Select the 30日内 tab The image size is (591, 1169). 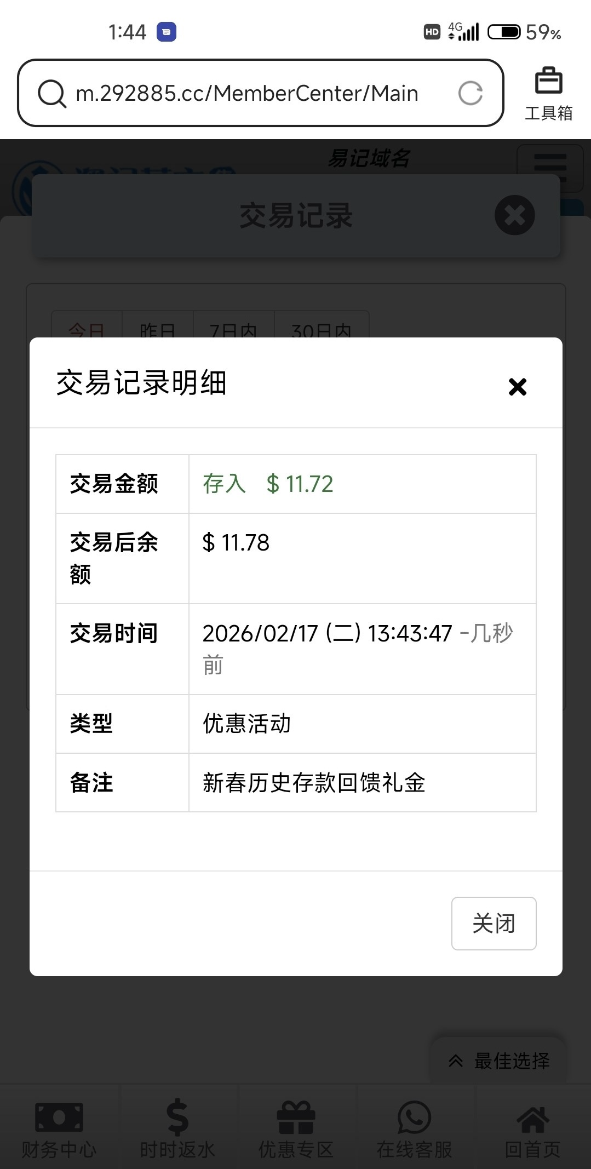click(x=322, y=328)
